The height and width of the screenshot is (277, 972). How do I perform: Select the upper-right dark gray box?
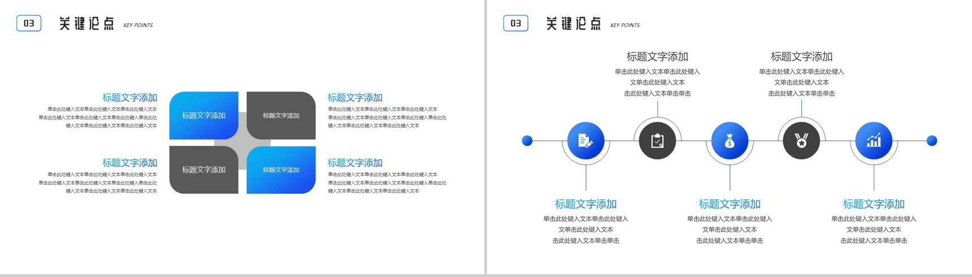pos(281,115)
